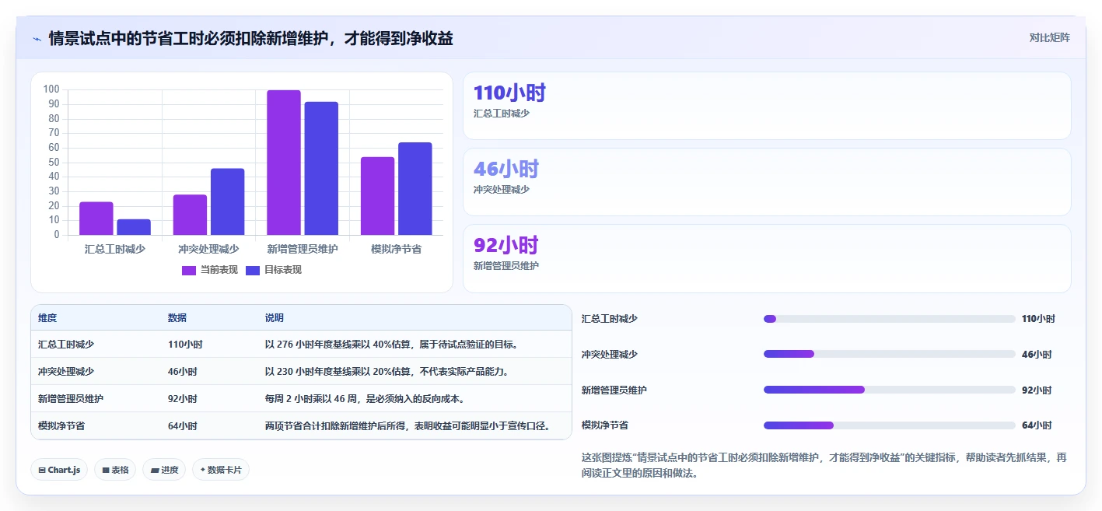Click the title 情景试点中的节省工时 heading
The image size is (1102, 511).
[x=250, y=38]
